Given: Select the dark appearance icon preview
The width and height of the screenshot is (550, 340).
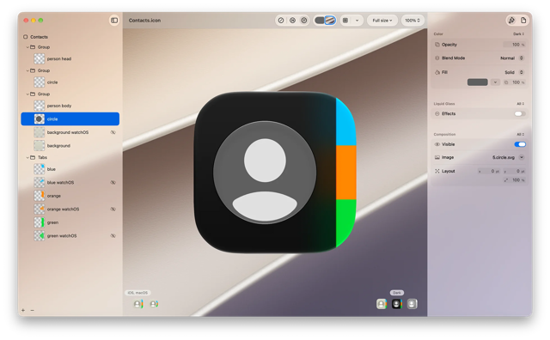Looking at the screenshot, I should coord(397,304).
